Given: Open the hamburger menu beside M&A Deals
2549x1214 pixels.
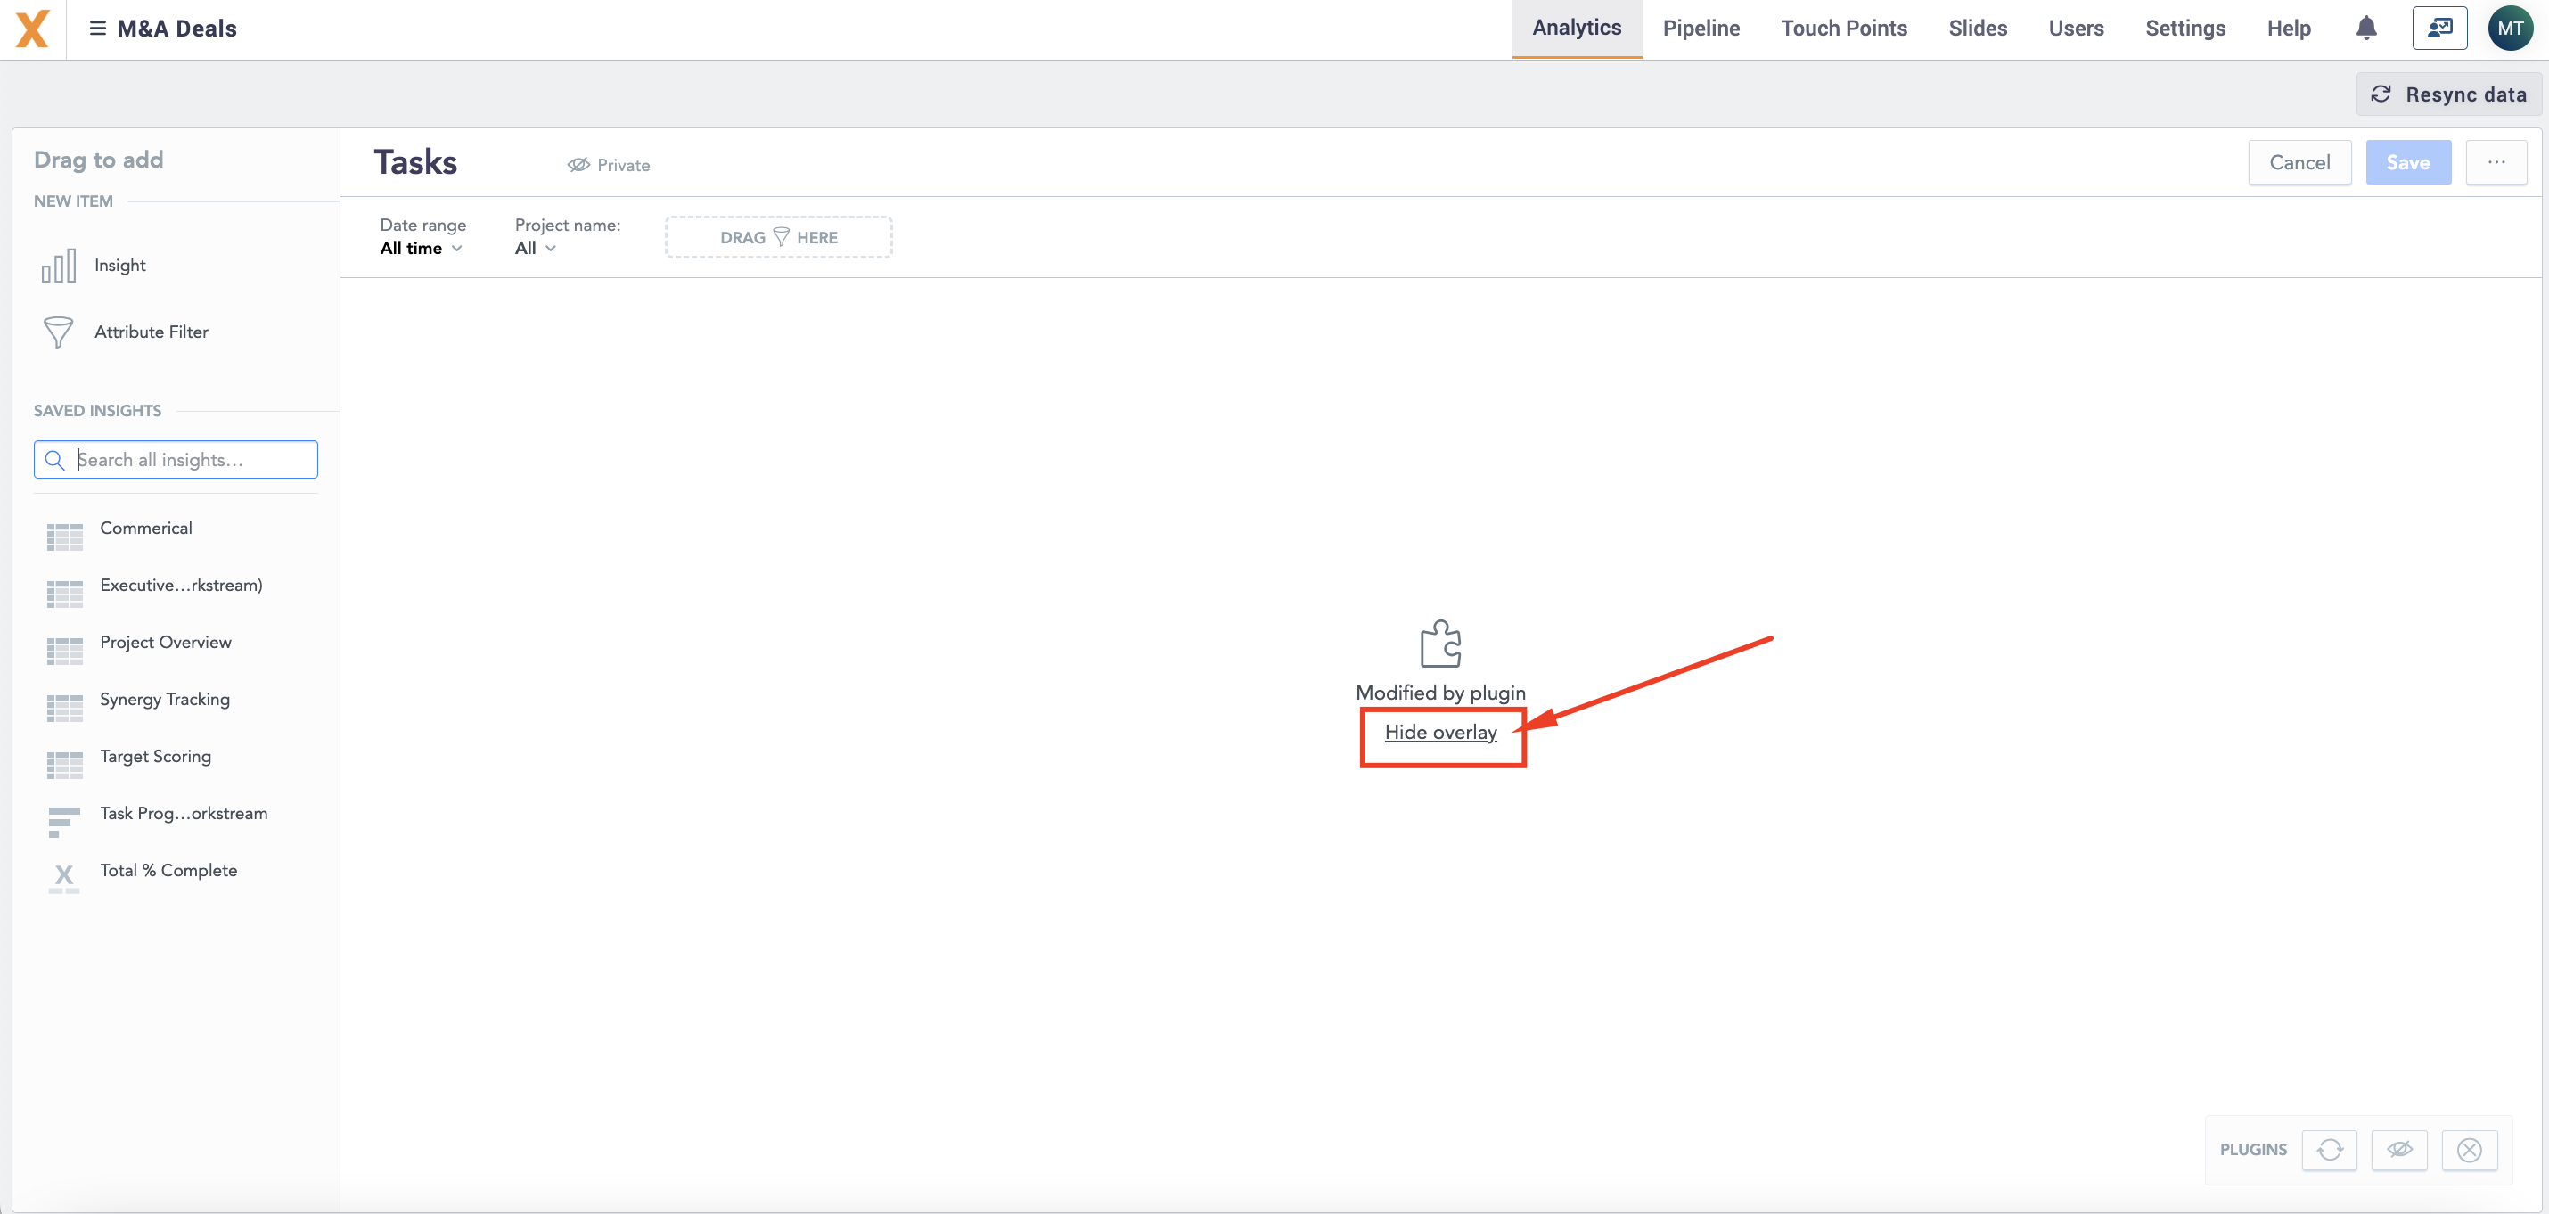Looking at the screenshot, I should click(97, 29).
